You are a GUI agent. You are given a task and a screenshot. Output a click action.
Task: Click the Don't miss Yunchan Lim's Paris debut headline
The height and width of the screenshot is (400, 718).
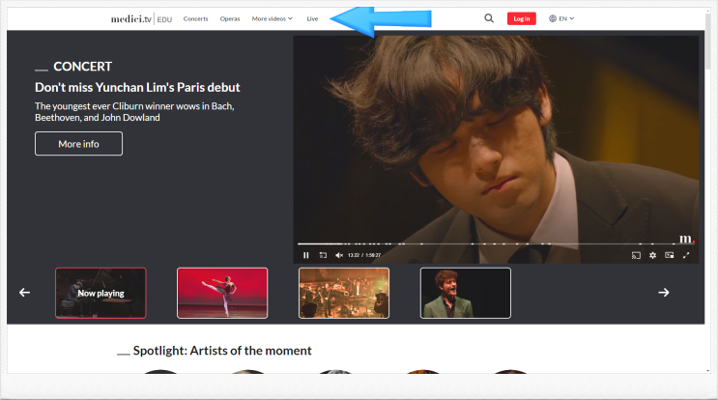pyautogui.click(x=137, y=87)
